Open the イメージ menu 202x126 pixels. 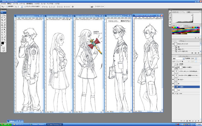point(15,4)
